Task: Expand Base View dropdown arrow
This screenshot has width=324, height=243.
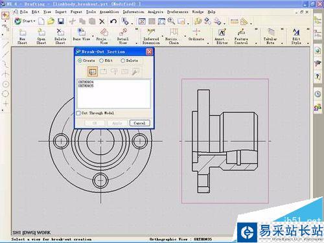Action: coord(93,36)
